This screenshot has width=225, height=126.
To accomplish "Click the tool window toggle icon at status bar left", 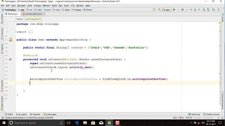I will click(2, 118).
